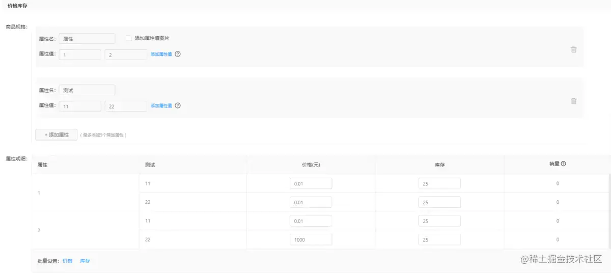Click sales value 0 in the 1000-price row
The image size is (611, 273).
[x=558, y=239]
